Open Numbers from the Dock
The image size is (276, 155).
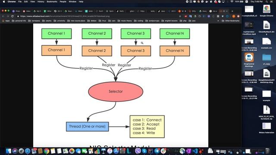click(97, 151)
